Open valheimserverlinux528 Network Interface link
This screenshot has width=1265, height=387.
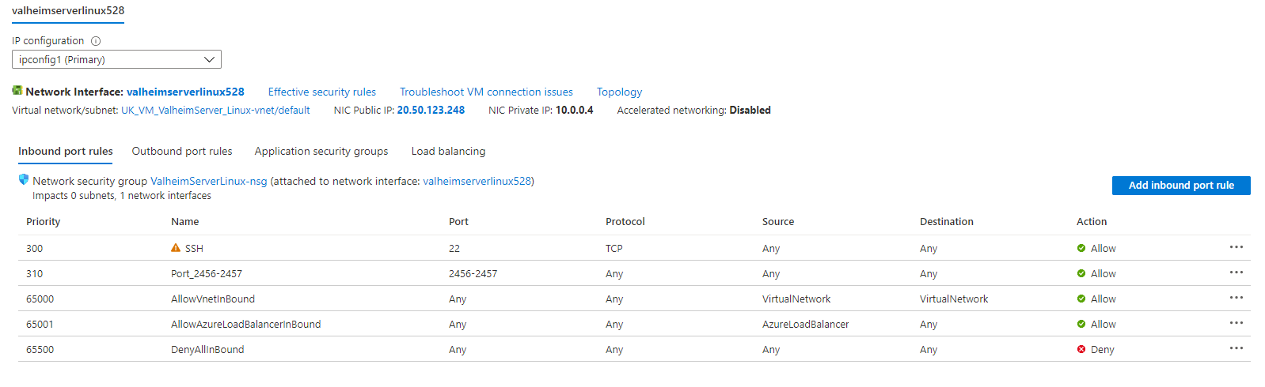coord(185,92)
